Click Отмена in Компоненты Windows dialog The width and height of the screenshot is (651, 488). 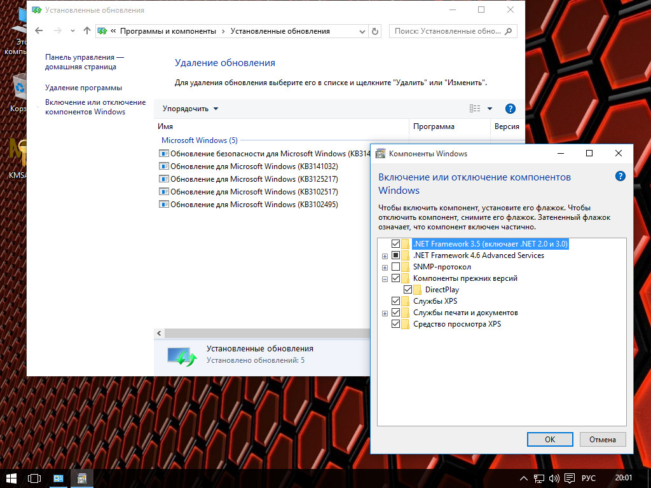(x=603, y=440)
